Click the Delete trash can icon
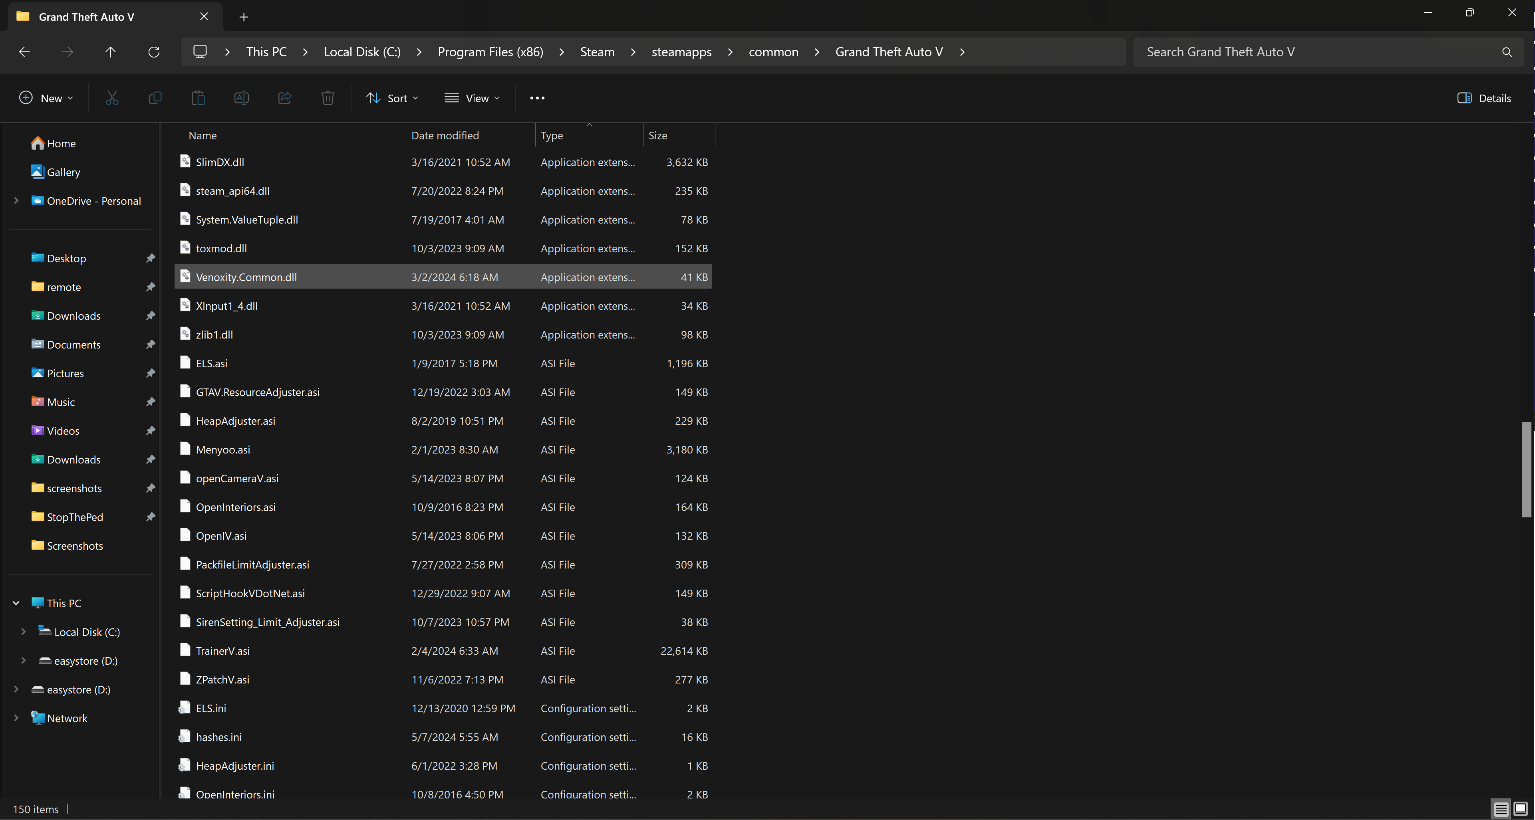 click(x=328, y=98)
